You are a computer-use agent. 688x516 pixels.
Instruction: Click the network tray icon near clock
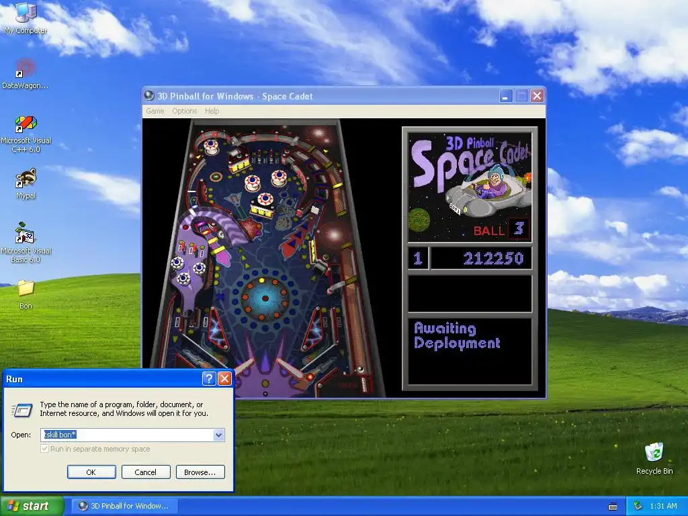pyautogui.click(x=638, y=506)
